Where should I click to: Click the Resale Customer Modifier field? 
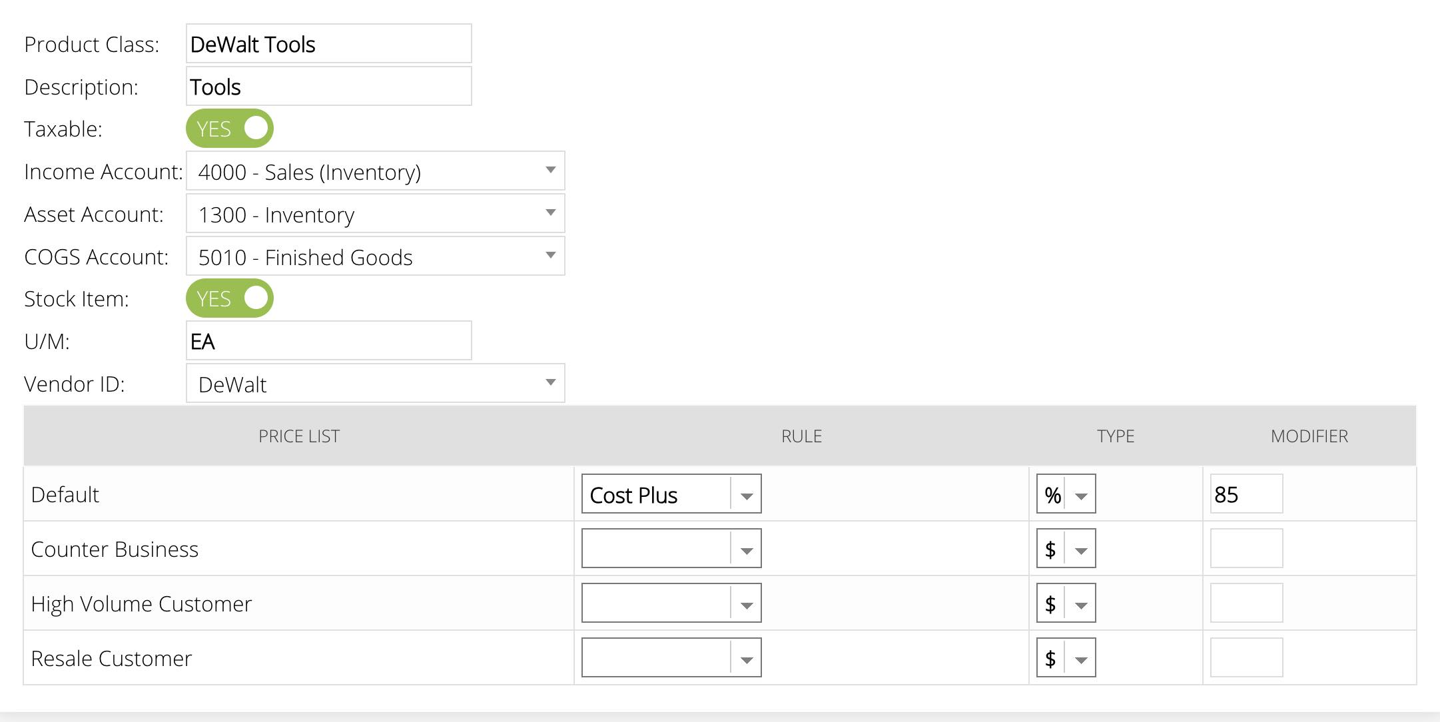[1246, 658]
